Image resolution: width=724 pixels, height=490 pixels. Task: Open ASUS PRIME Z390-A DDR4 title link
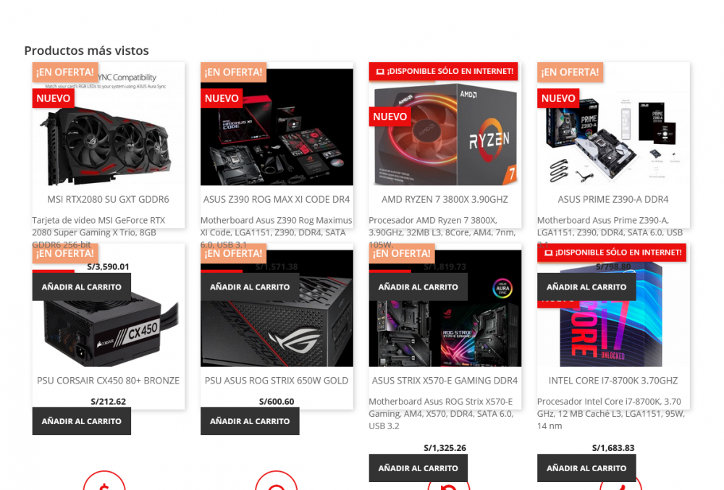[613, 199]
